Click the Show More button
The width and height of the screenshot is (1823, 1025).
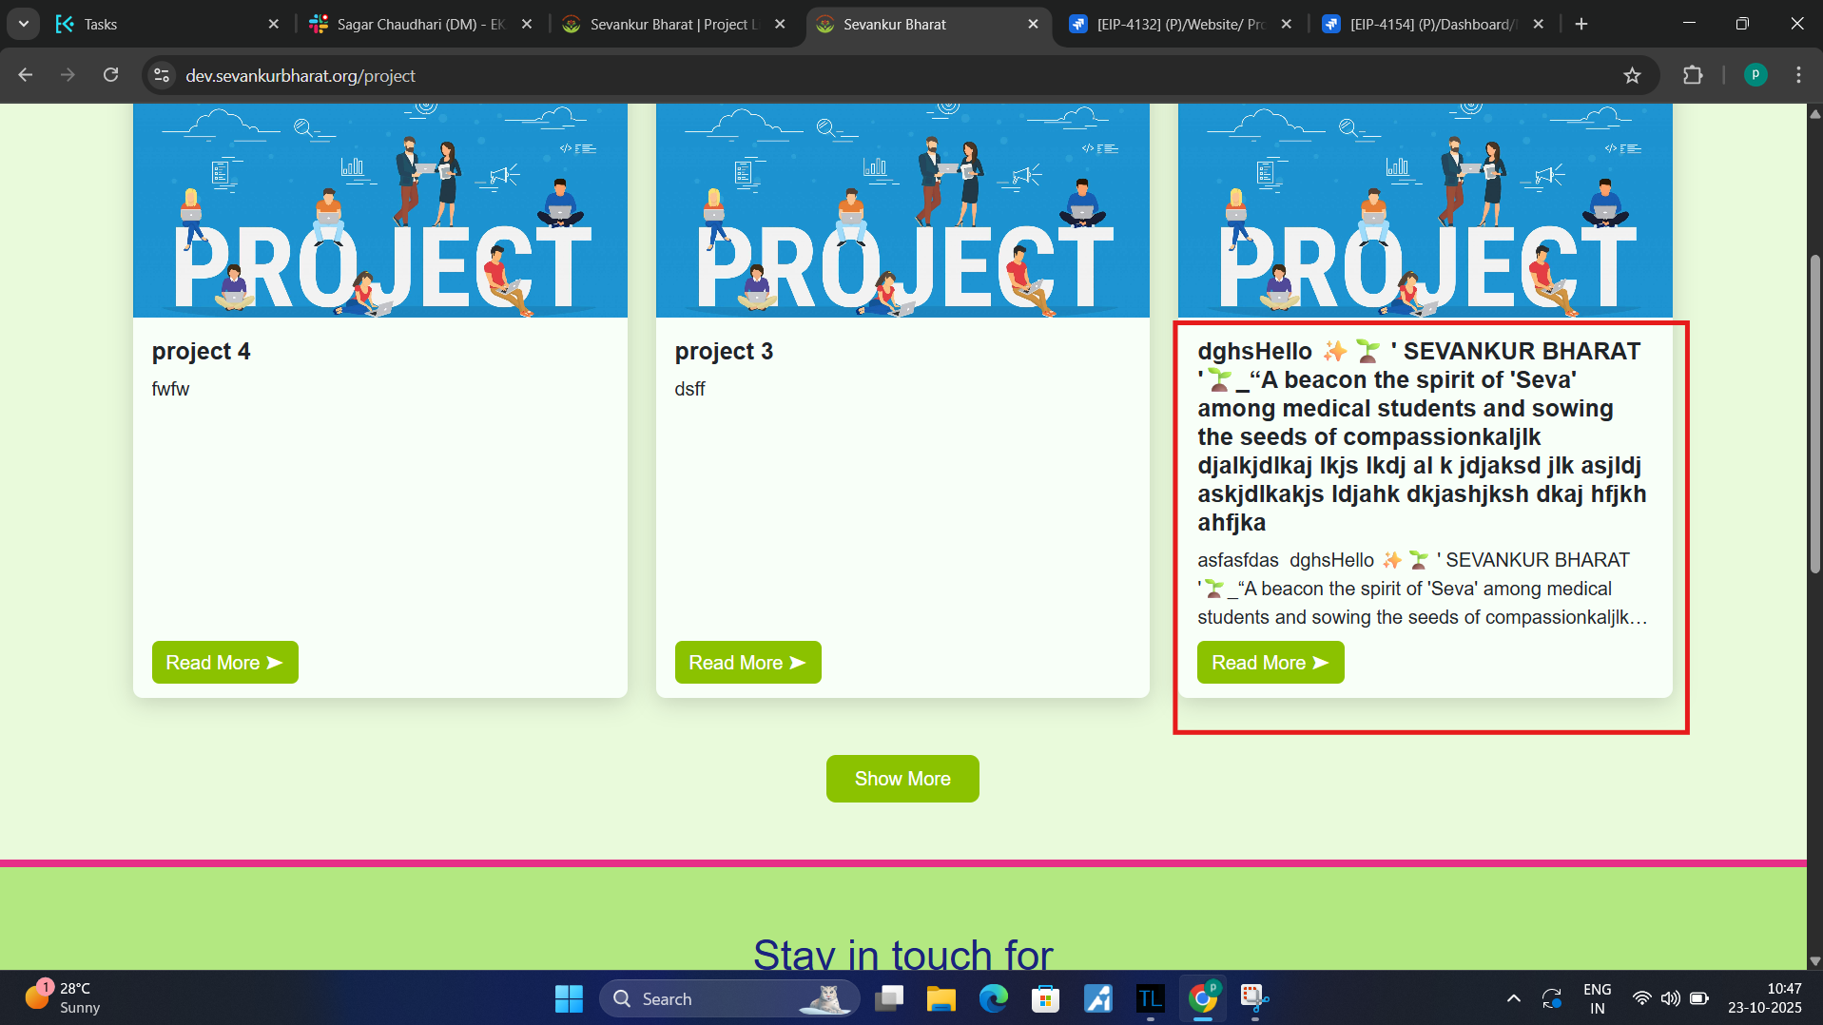902,779
